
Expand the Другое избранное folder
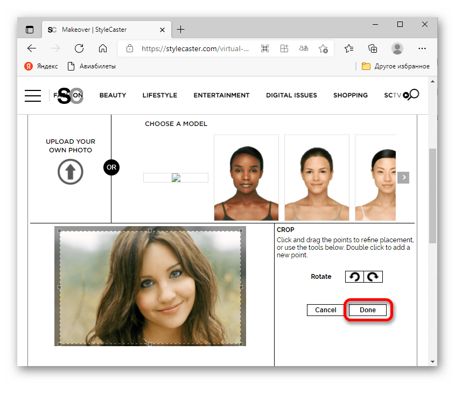point(396,66)
